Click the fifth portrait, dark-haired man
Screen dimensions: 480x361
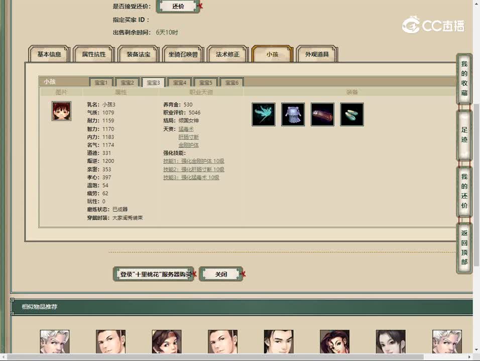pos(279,342)
